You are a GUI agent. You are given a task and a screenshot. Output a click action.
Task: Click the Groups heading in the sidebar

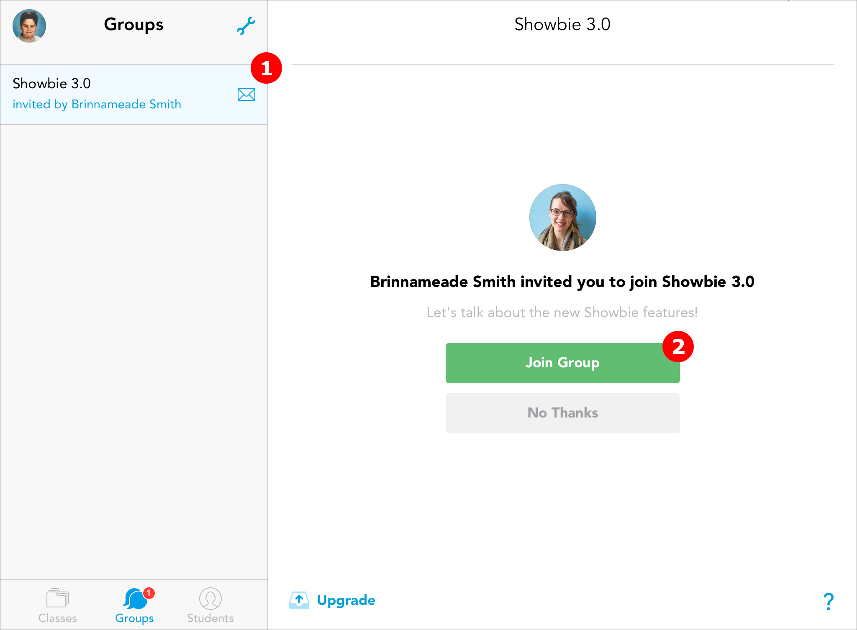133,25
